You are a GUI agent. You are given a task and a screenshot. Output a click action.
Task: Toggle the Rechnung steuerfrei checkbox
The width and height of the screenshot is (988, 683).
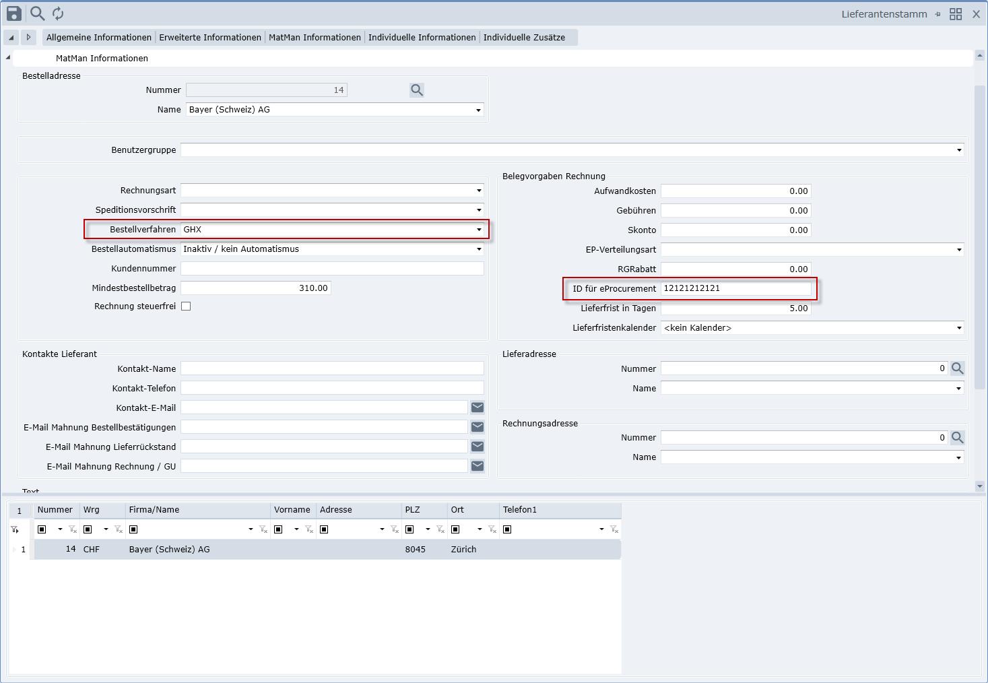(x=186, y=306)
